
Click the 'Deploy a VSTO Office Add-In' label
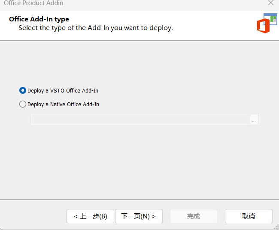click(63, 91)
